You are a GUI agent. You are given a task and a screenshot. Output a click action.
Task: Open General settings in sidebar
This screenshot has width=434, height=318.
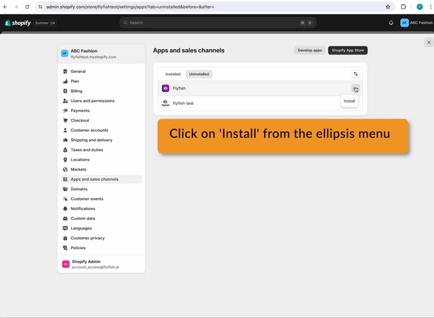click(78, 72)
